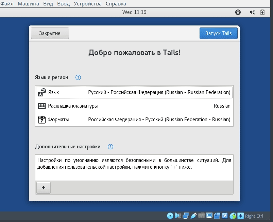This screenshot has height=222, width=273.
Task: Click the mouse integration status icon
Action: click(233, 216)
